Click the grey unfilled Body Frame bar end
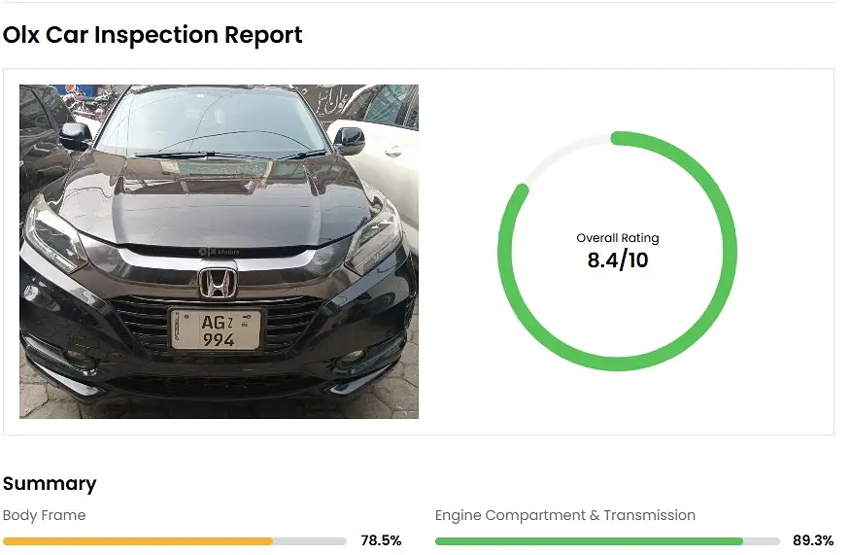 pyautogui.click(x=310, y=541)
